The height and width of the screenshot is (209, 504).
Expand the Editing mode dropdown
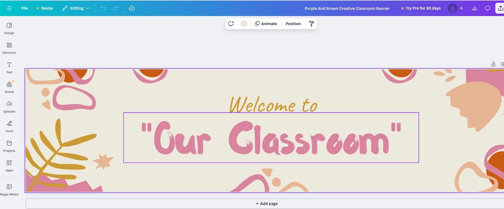tap(76, 8)
